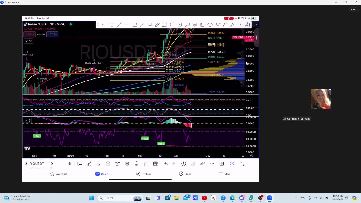Click the blue 1.7149 buy price button
361x203 pixels.
click(x=52, y=34)
